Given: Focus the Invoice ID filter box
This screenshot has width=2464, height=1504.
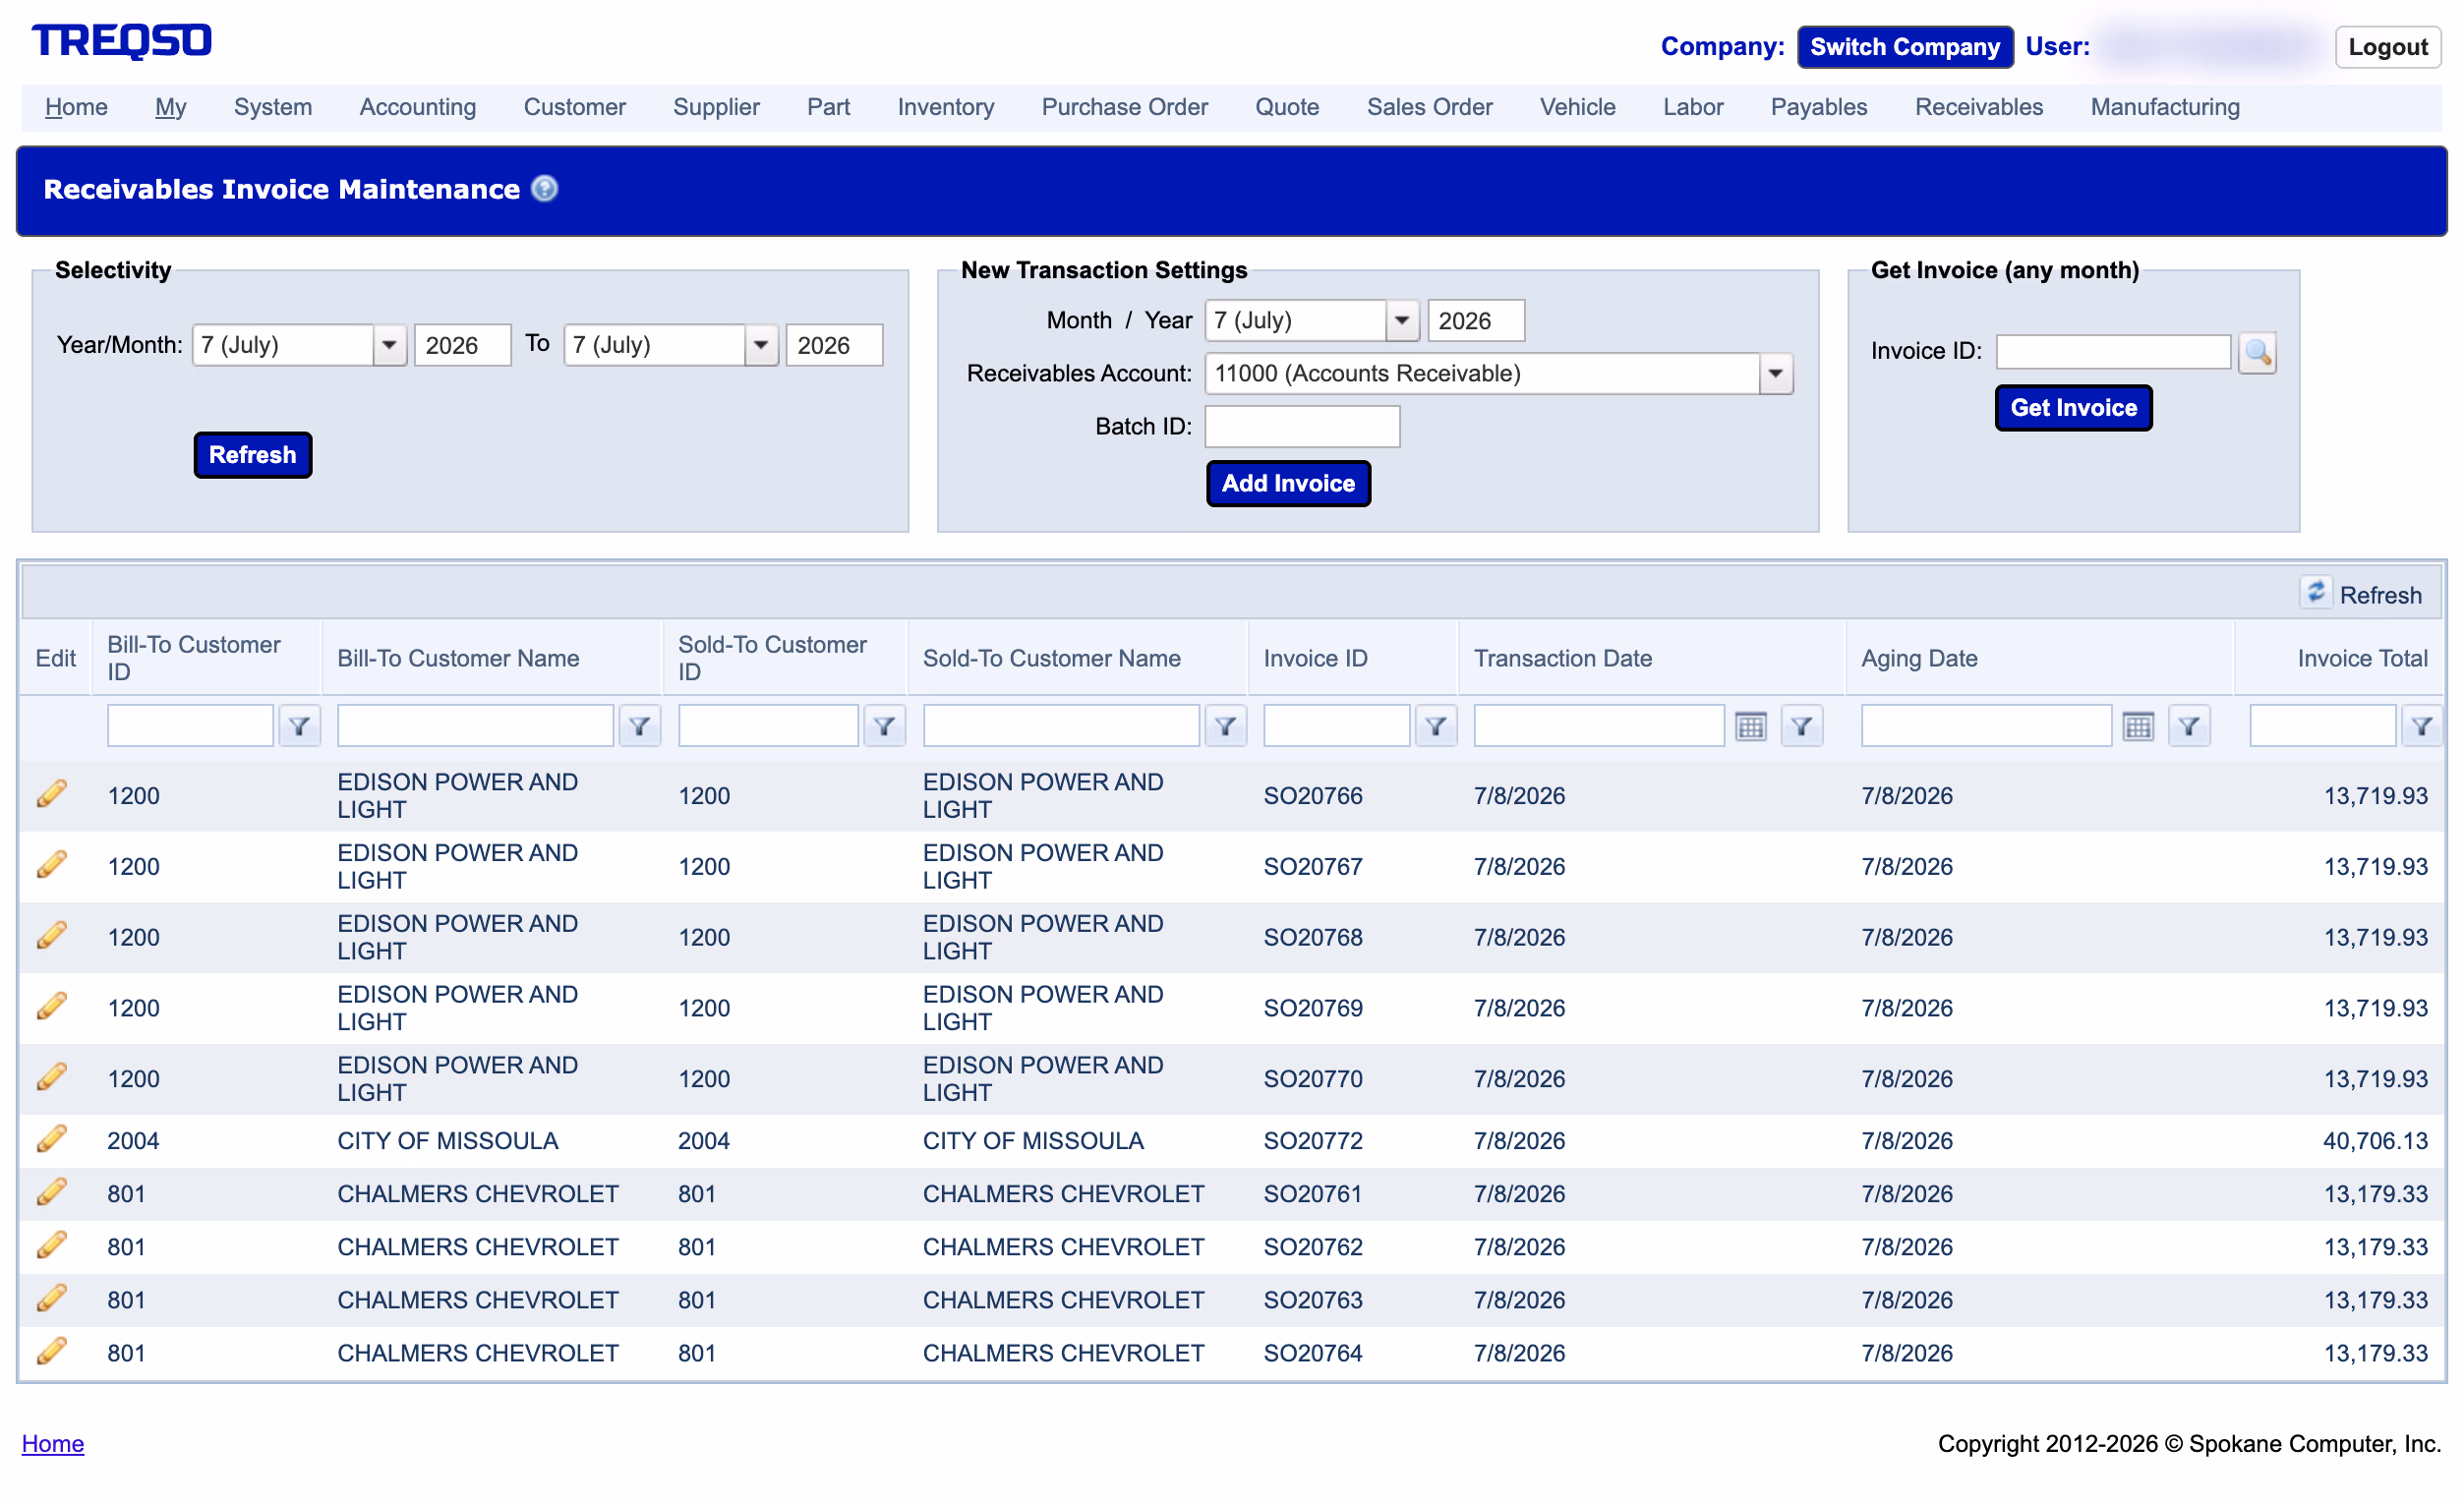Looking at the screenshot, I should point(1337,726).
